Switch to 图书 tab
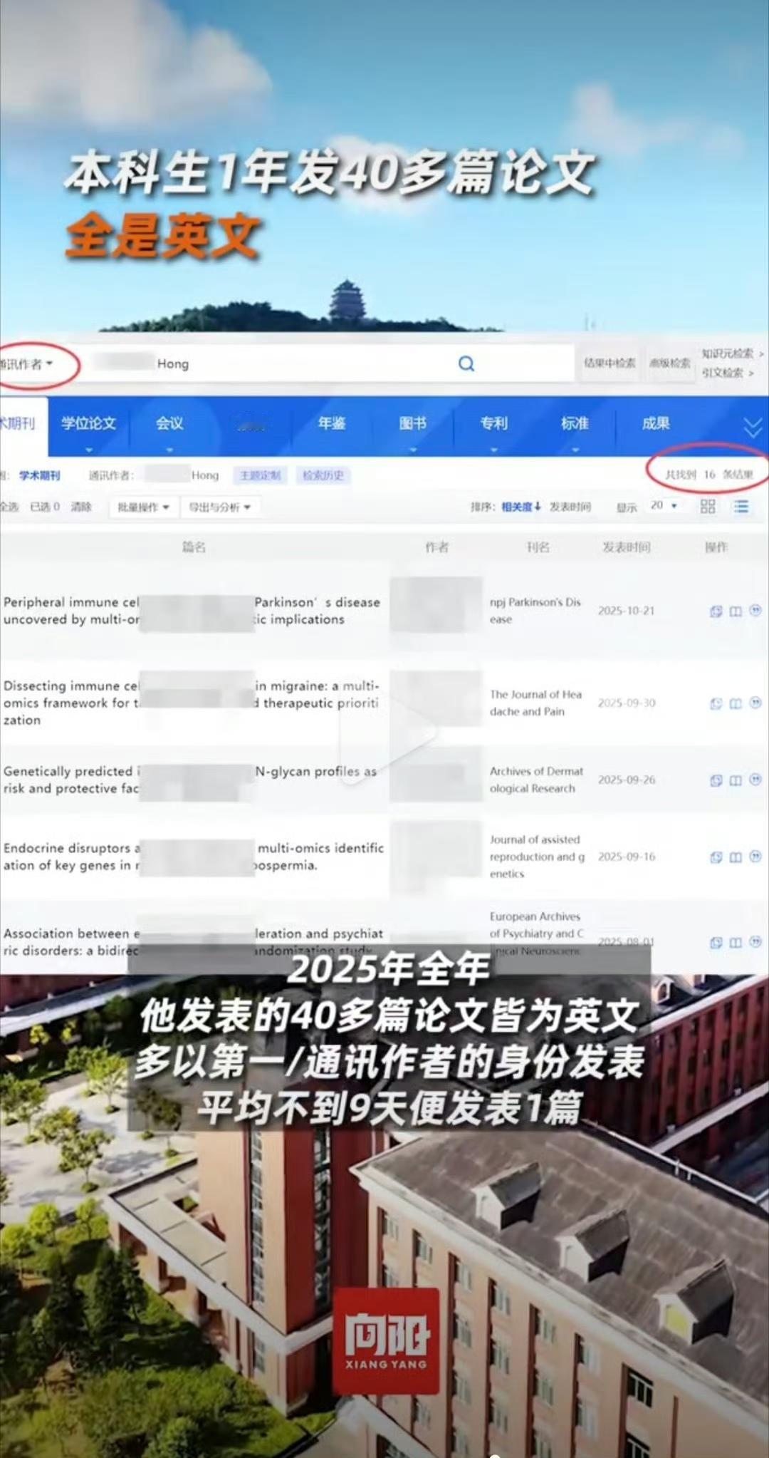Screen dimensions: 769x1458 (413, 423)
